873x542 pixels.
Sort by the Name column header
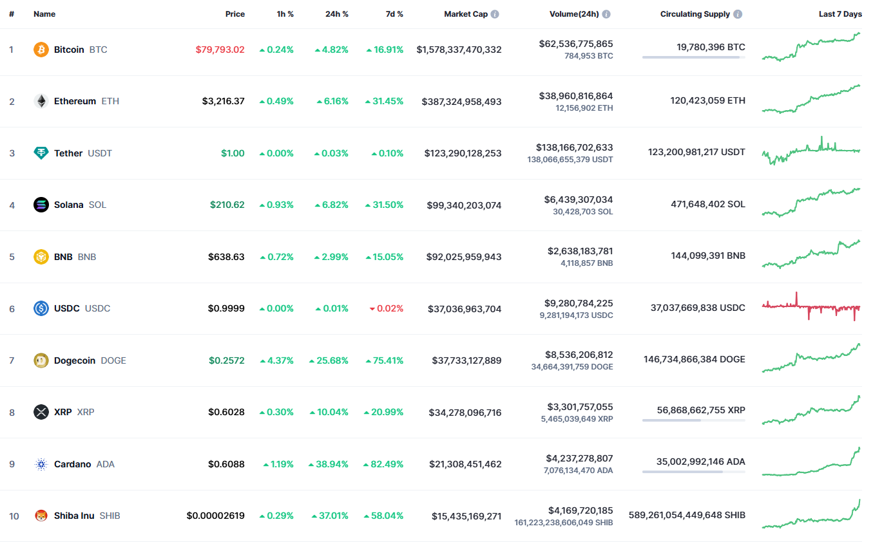[44, 14]
